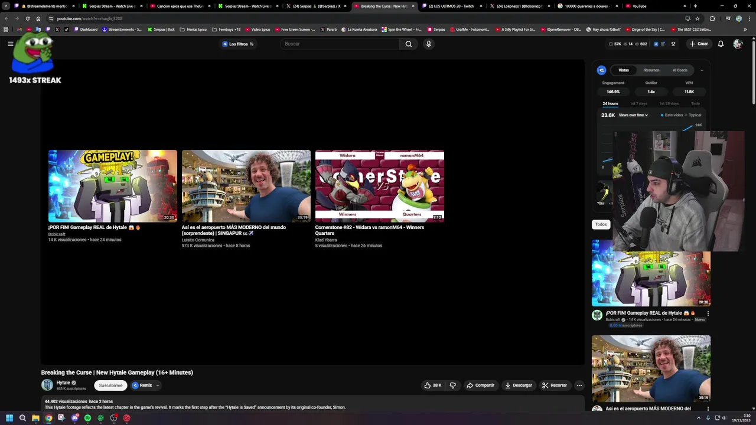Open the Crear create menu
This screenshot has width=756, height=425.
pyautogui.click(x=699, y=44)
